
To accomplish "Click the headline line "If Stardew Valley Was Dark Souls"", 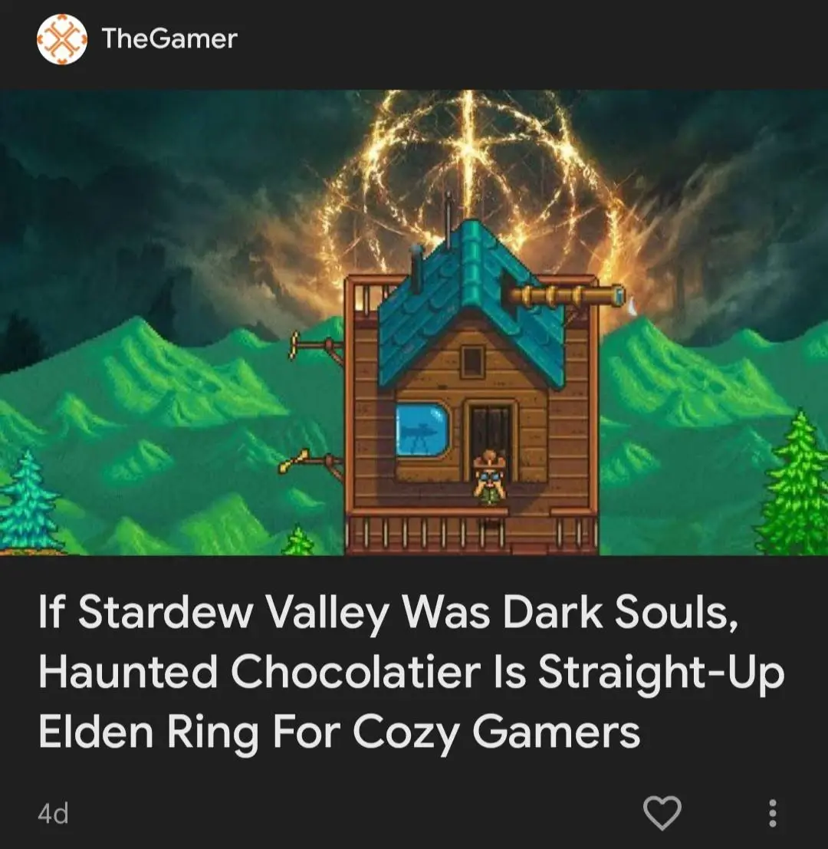I will click(x=388, y=613).
